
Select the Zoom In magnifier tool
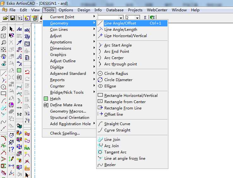[x=3, y=29]
